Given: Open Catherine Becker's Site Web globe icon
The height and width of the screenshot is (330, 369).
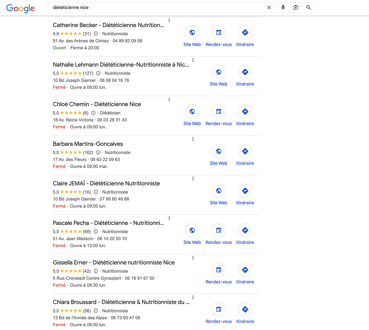Looking at the screenshot, I should point(192,33).
